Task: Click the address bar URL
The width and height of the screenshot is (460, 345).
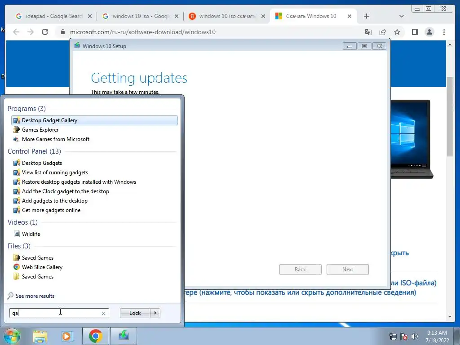Action: coord(143,32)
